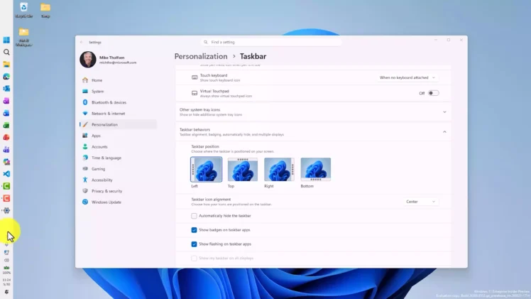Select the Left taskbar position
Screen dimensions: 531x299
(207, 169)
